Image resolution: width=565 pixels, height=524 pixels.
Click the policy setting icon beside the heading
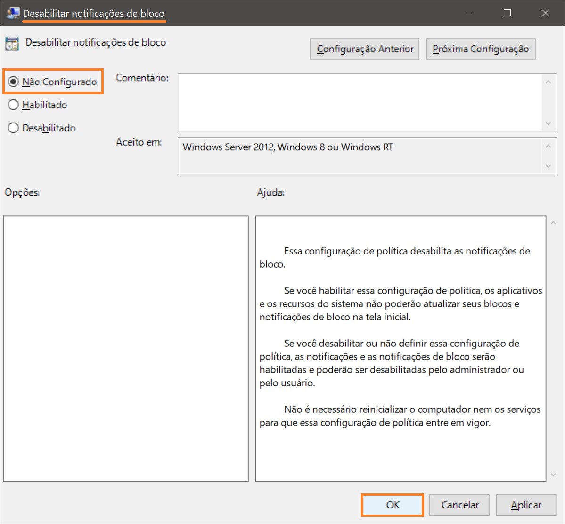[12, 44]
